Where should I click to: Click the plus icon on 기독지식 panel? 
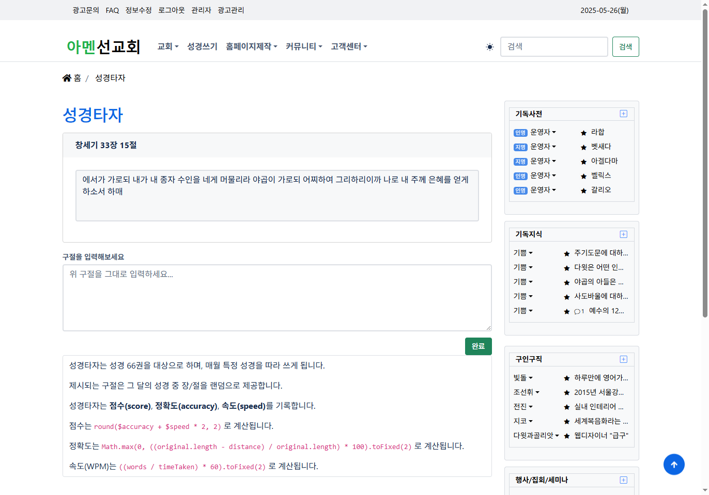pyautogui.click(x=623, y=234)
